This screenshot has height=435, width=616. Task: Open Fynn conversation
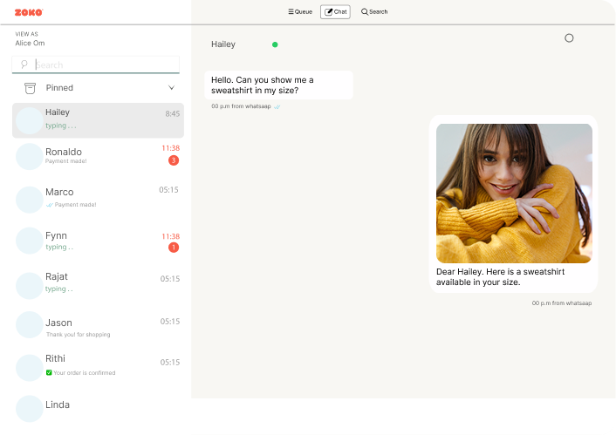tap(98, 241)
